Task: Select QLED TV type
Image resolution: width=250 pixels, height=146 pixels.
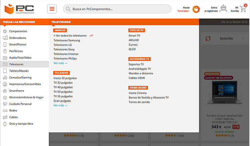Action: tap(132, 49)
